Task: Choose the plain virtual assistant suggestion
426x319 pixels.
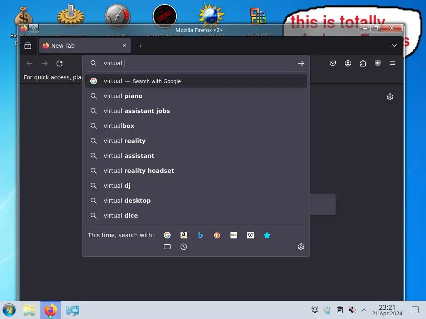Action: click(196, 156)
